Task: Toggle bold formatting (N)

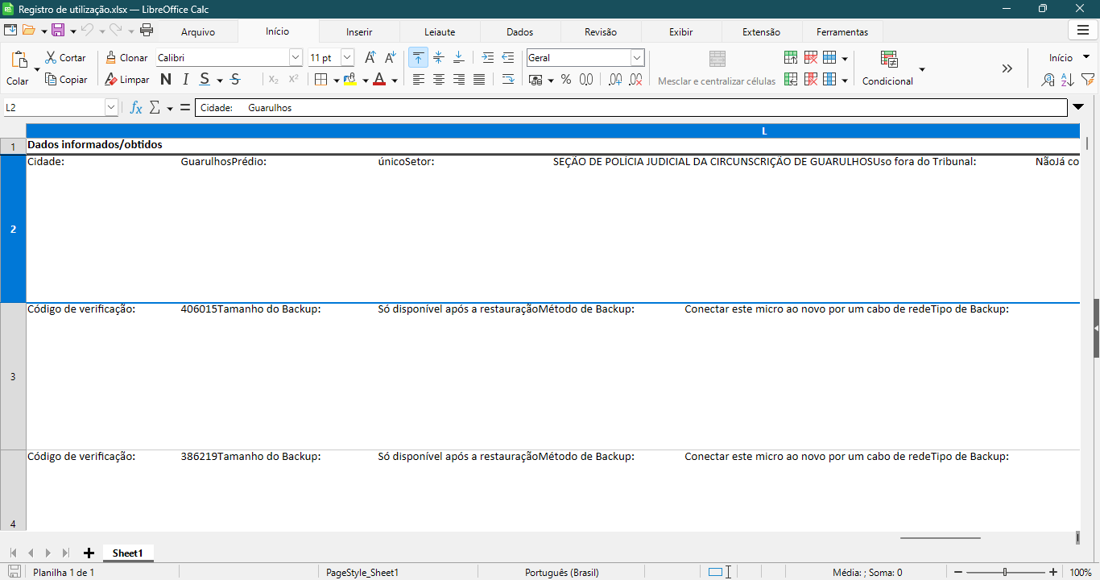Action: (x=166, y=80)
